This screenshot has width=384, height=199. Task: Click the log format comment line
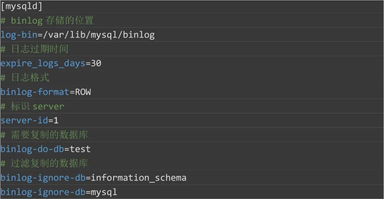click(x=25, y=78)
